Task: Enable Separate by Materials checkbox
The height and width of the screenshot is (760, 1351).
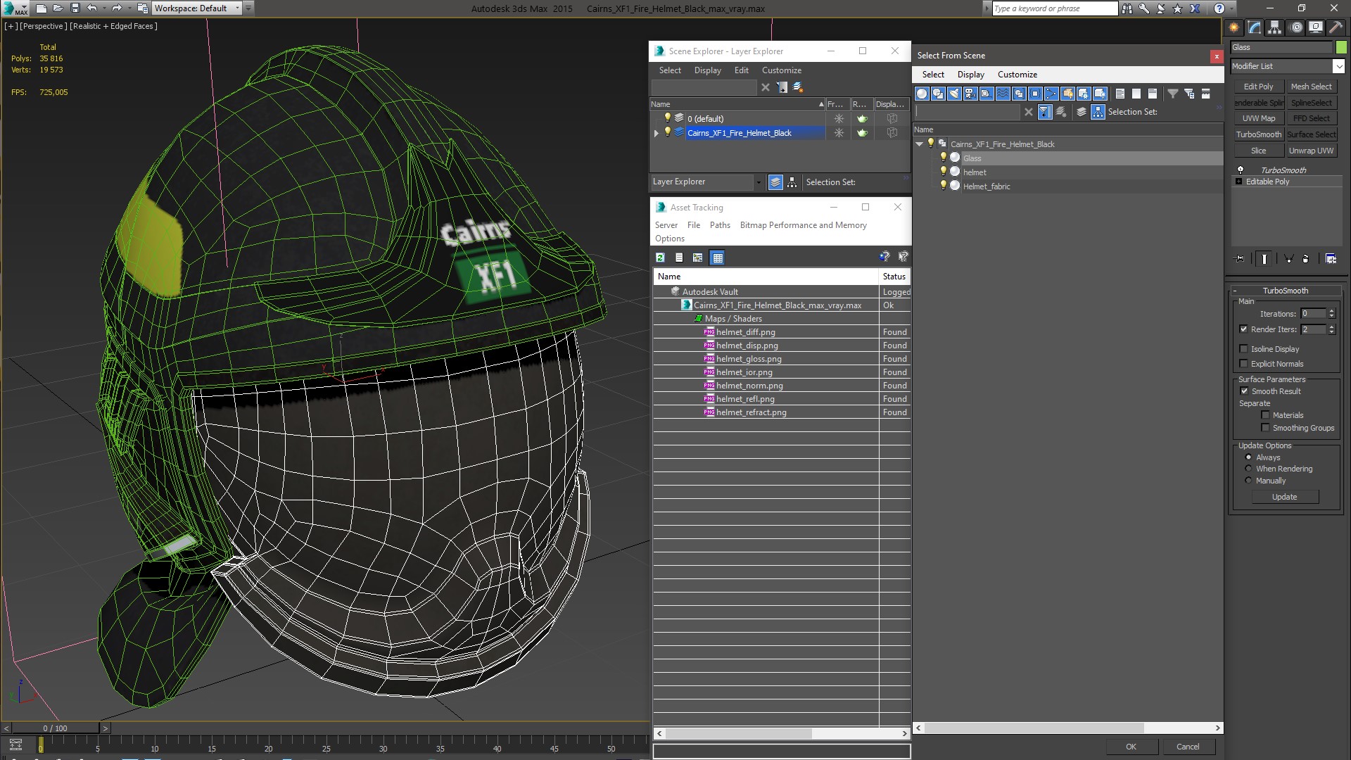Action: [1265, 415]
